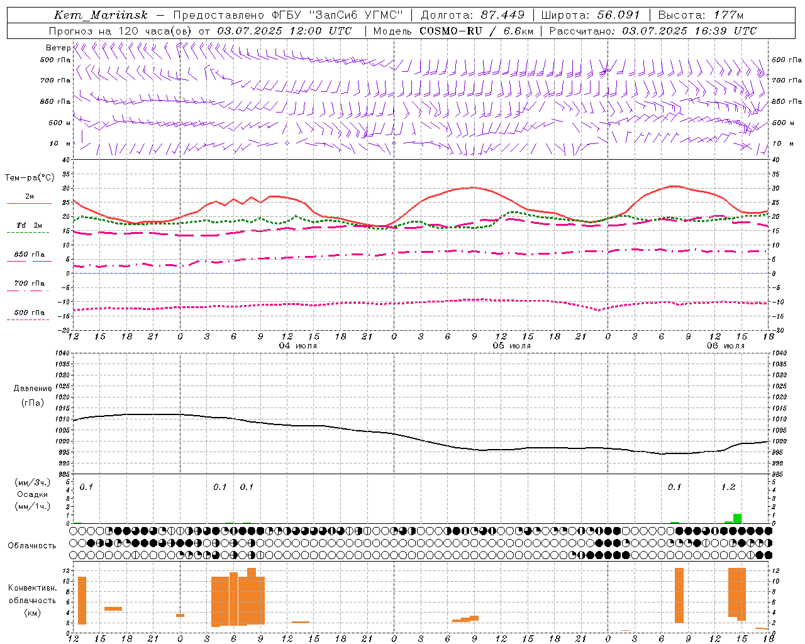The image size is (805, 644).
Task: Click the 'Конвективн.' convective cloud label
Action: click(x=33, y=588)
